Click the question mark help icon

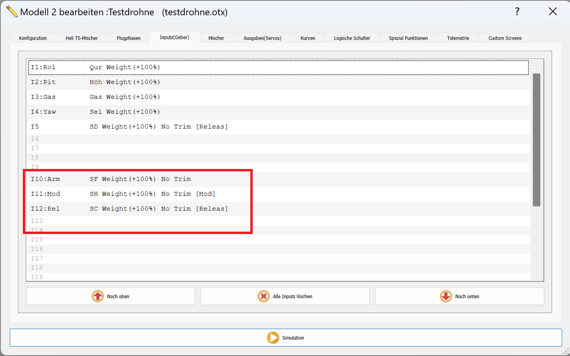517,12
